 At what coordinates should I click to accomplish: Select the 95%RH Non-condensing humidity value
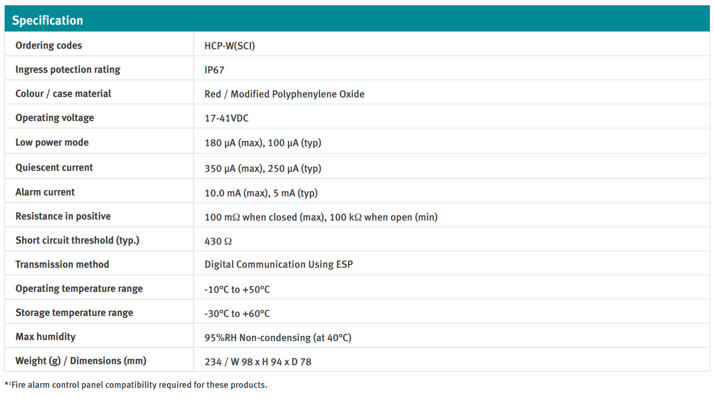[x=278, y=337]
